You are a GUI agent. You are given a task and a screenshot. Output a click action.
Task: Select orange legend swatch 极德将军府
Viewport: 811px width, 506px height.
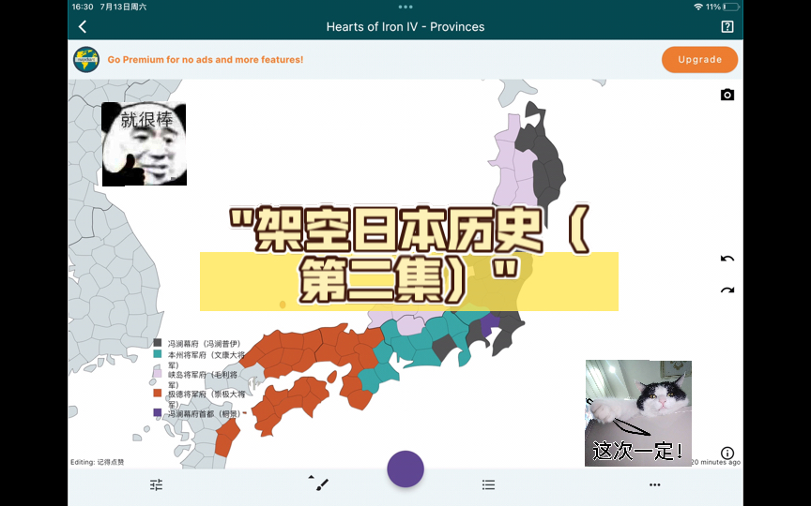coord(158,393)
